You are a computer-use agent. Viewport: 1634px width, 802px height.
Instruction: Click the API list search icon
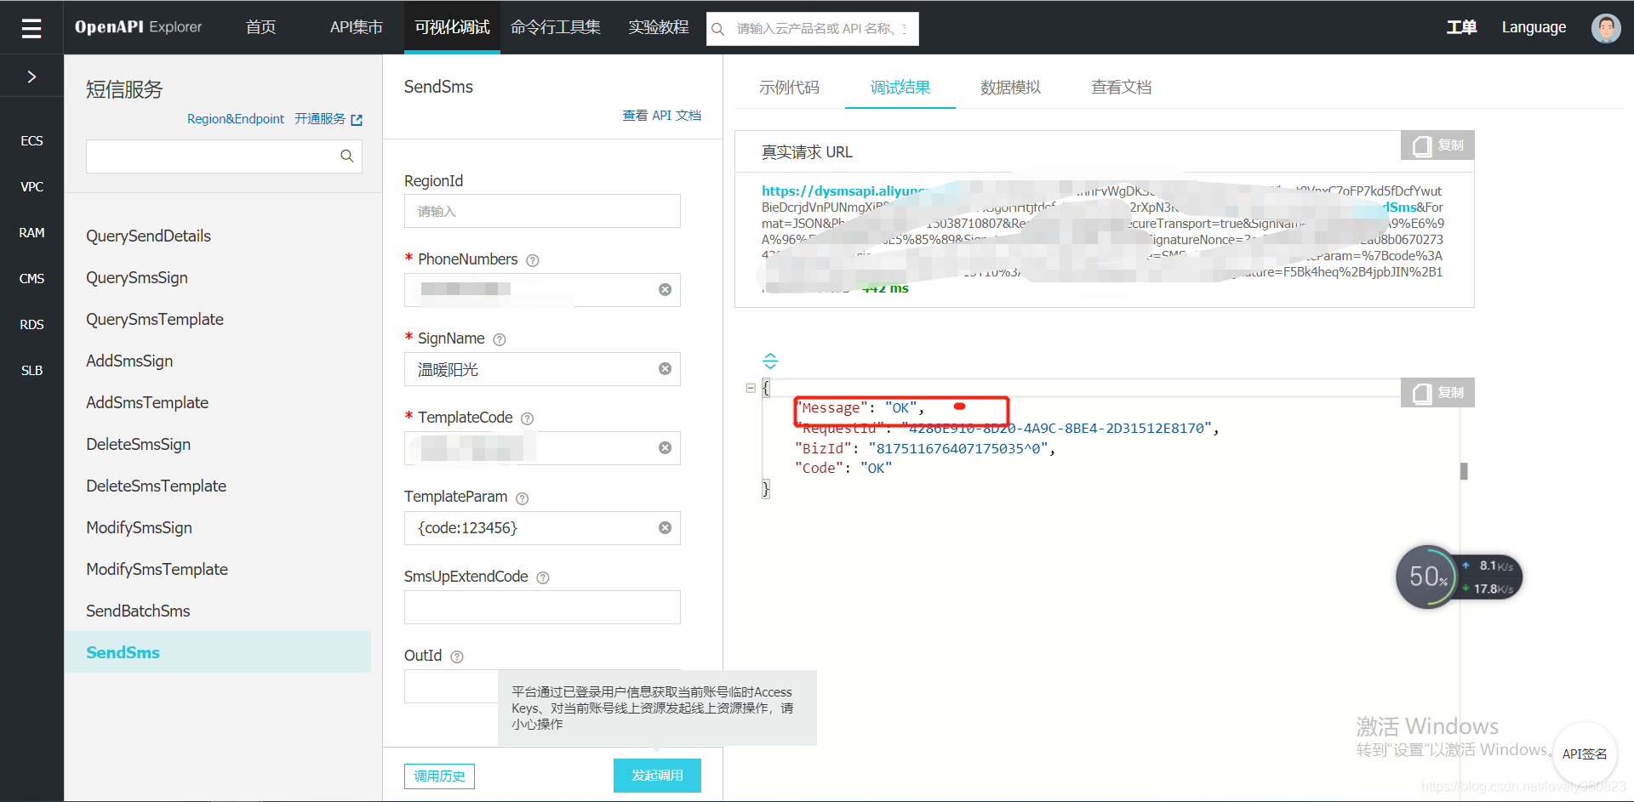click(346, 156)
